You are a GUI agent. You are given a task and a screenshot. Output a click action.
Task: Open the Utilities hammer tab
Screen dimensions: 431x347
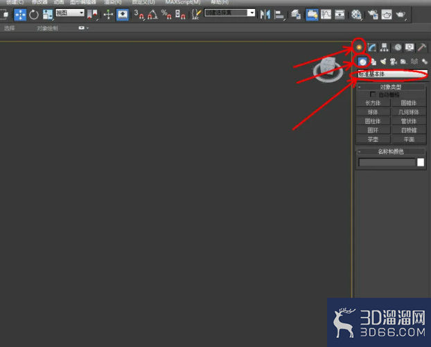pos(422,47)
